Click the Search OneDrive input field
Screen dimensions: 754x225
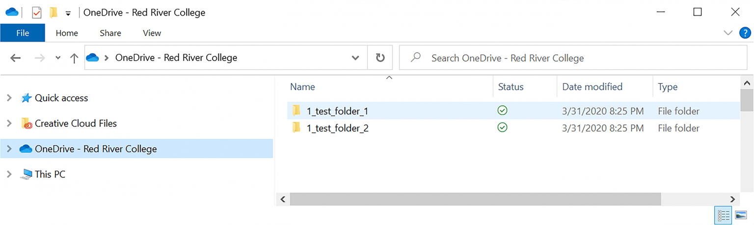click(x=579, y=58)
